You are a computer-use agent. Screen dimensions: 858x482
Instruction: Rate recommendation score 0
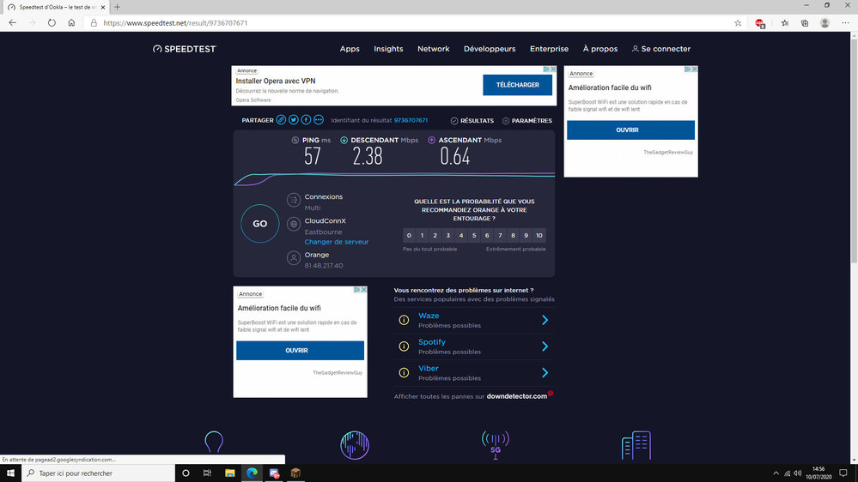(x=409, y=236)
